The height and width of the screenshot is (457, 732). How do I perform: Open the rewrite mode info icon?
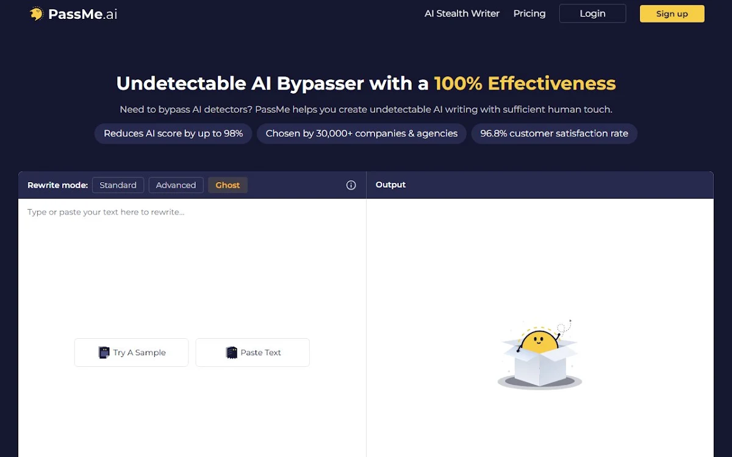pos(351,185)
